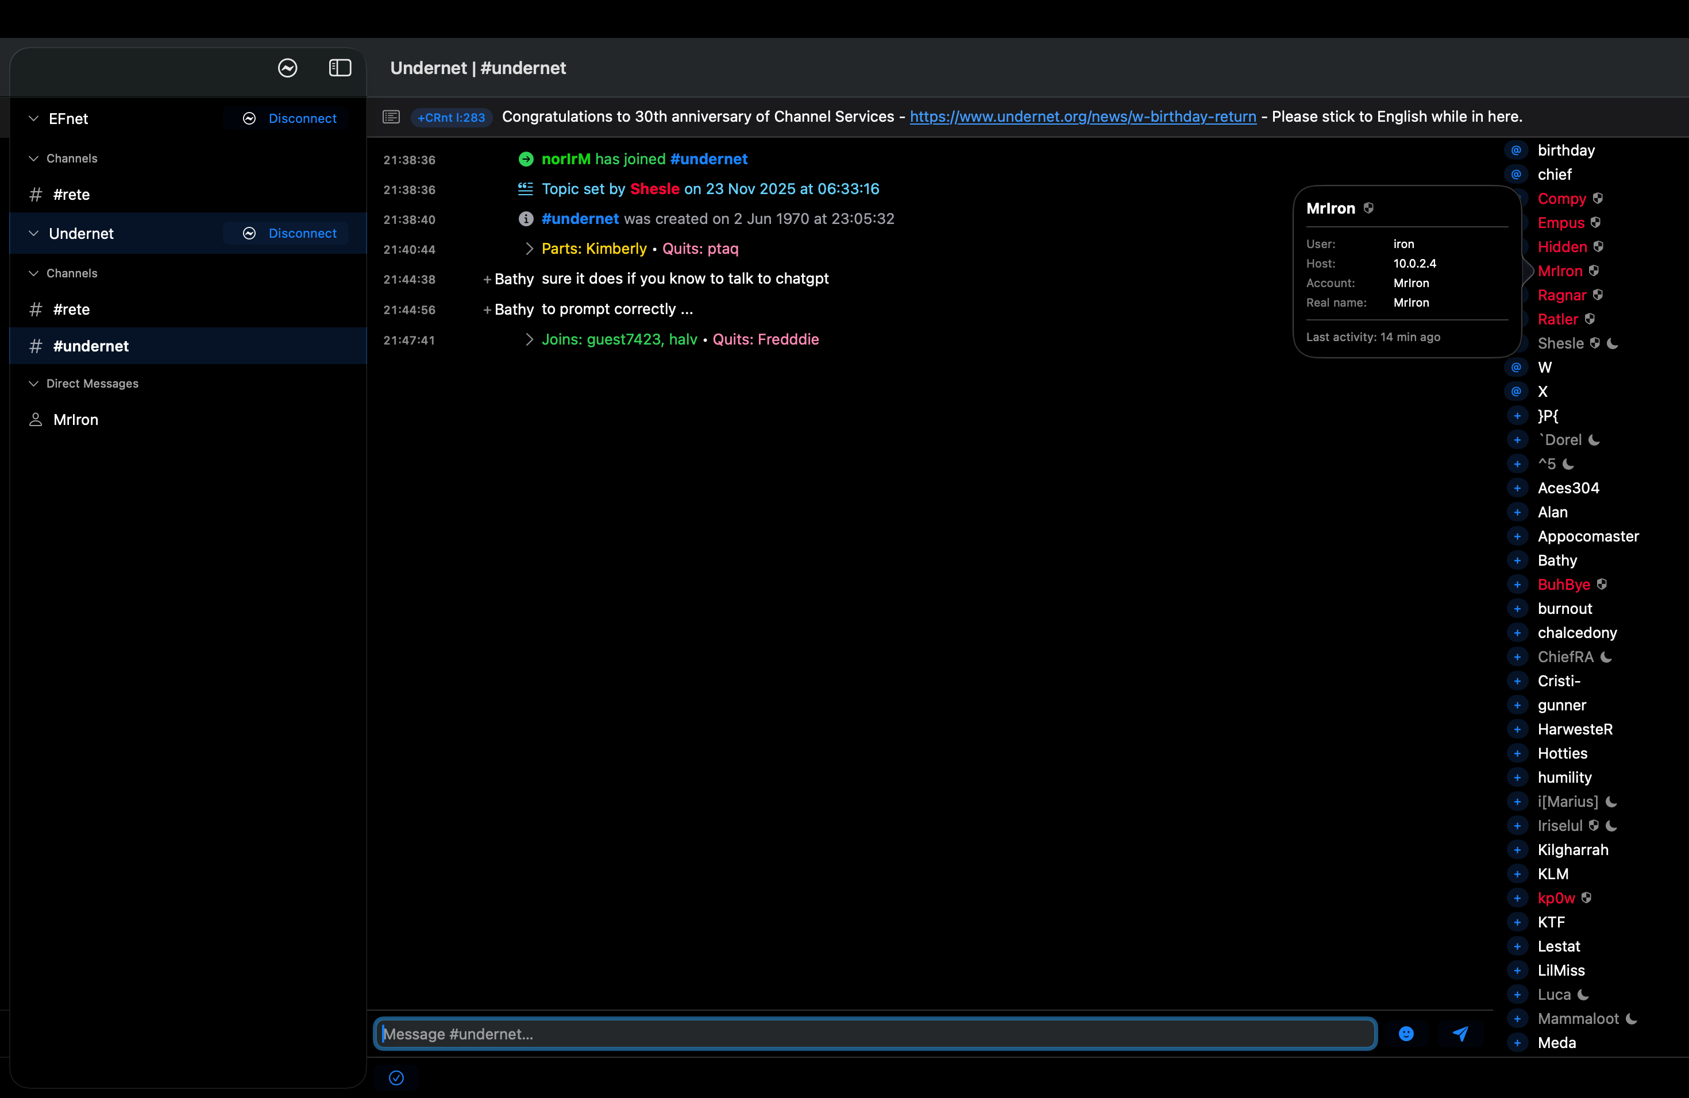The width and height of the screenshot is (1689, 1098).
Task: Click the zigzag activity icon top left
Action: (x=287, y=67)
